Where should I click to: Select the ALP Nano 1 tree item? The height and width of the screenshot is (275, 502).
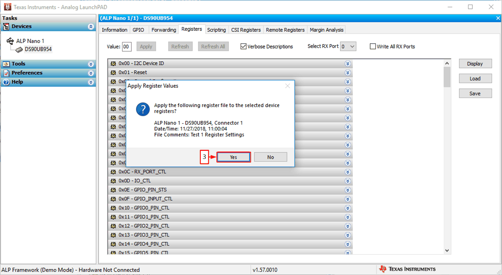(30, 41)
